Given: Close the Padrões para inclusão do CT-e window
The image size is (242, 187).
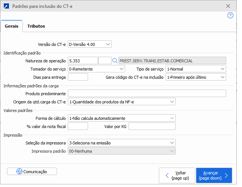Looking at the screenshot, I should pos(228,6).
